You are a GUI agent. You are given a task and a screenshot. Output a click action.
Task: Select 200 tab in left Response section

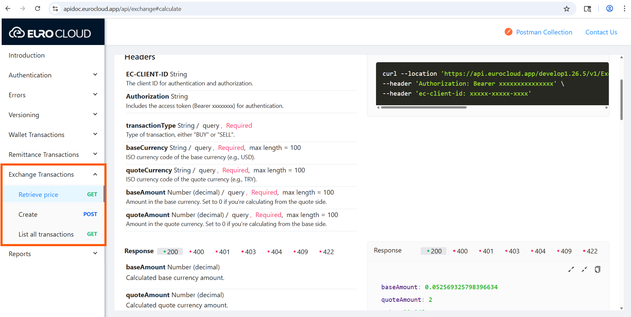tap(170, 252)
